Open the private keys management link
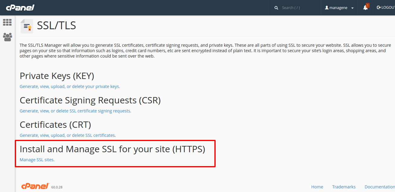This screenshot has height=192, width=395. coord(70,87)
